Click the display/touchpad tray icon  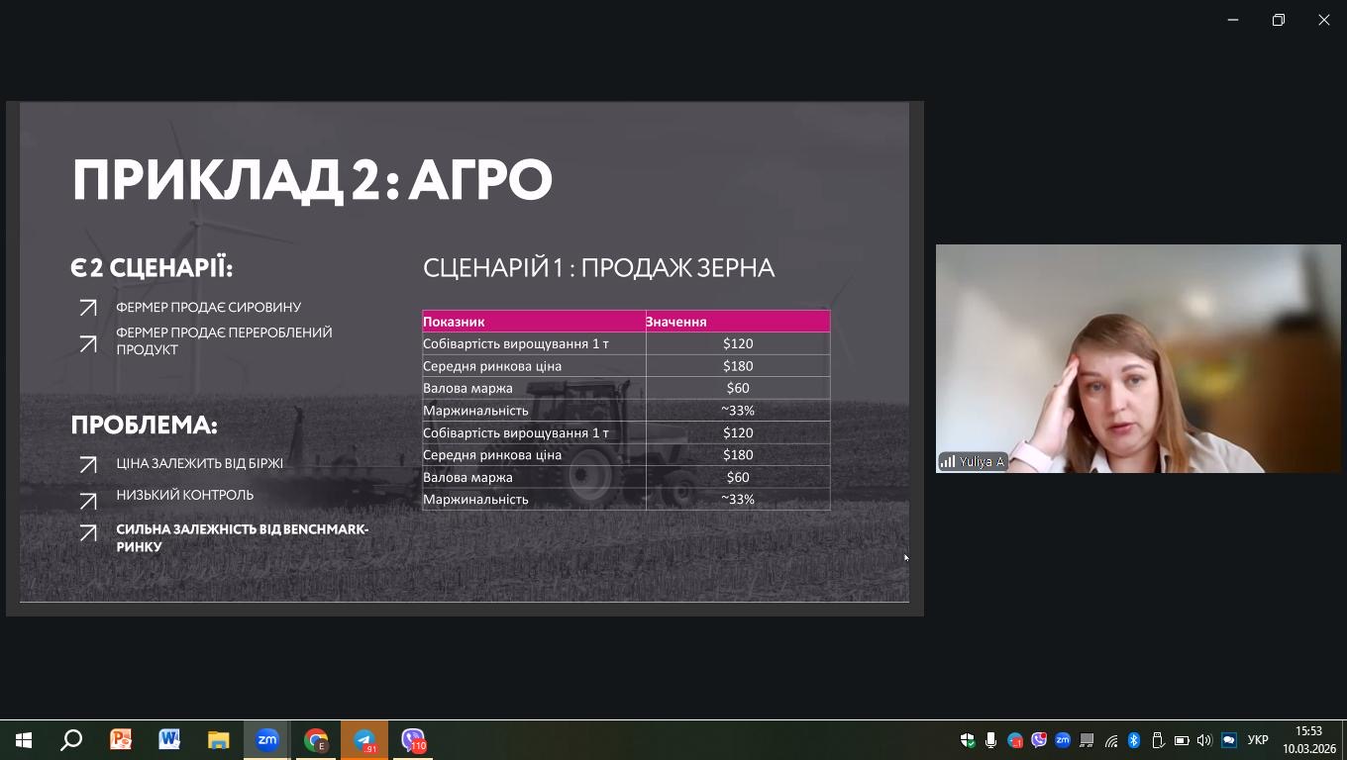point(1087,740)
